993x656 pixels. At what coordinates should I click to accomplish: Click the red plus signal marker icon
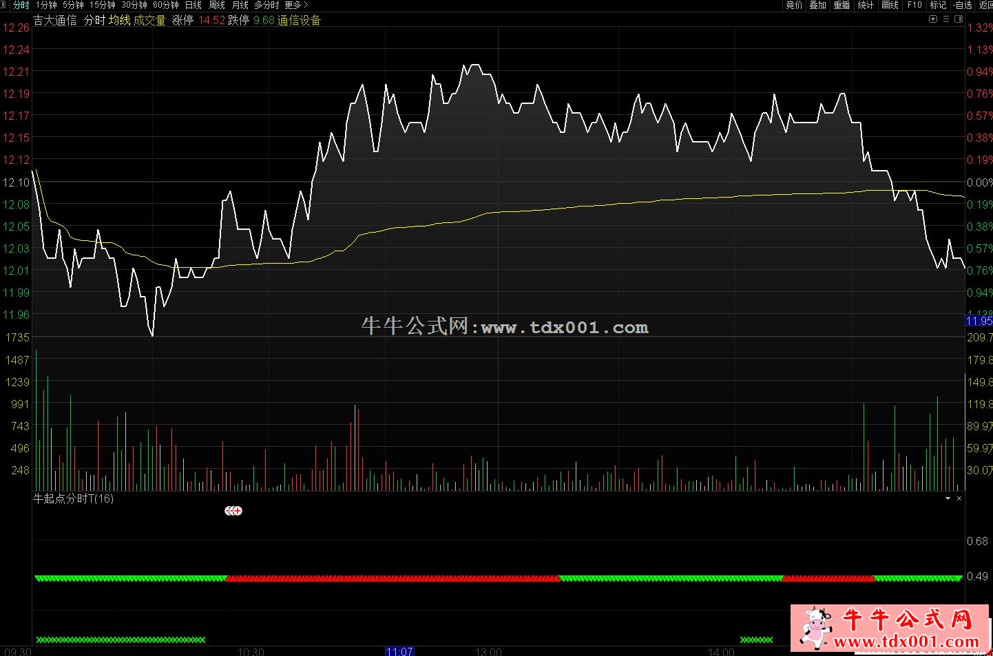tap(238, 511)
